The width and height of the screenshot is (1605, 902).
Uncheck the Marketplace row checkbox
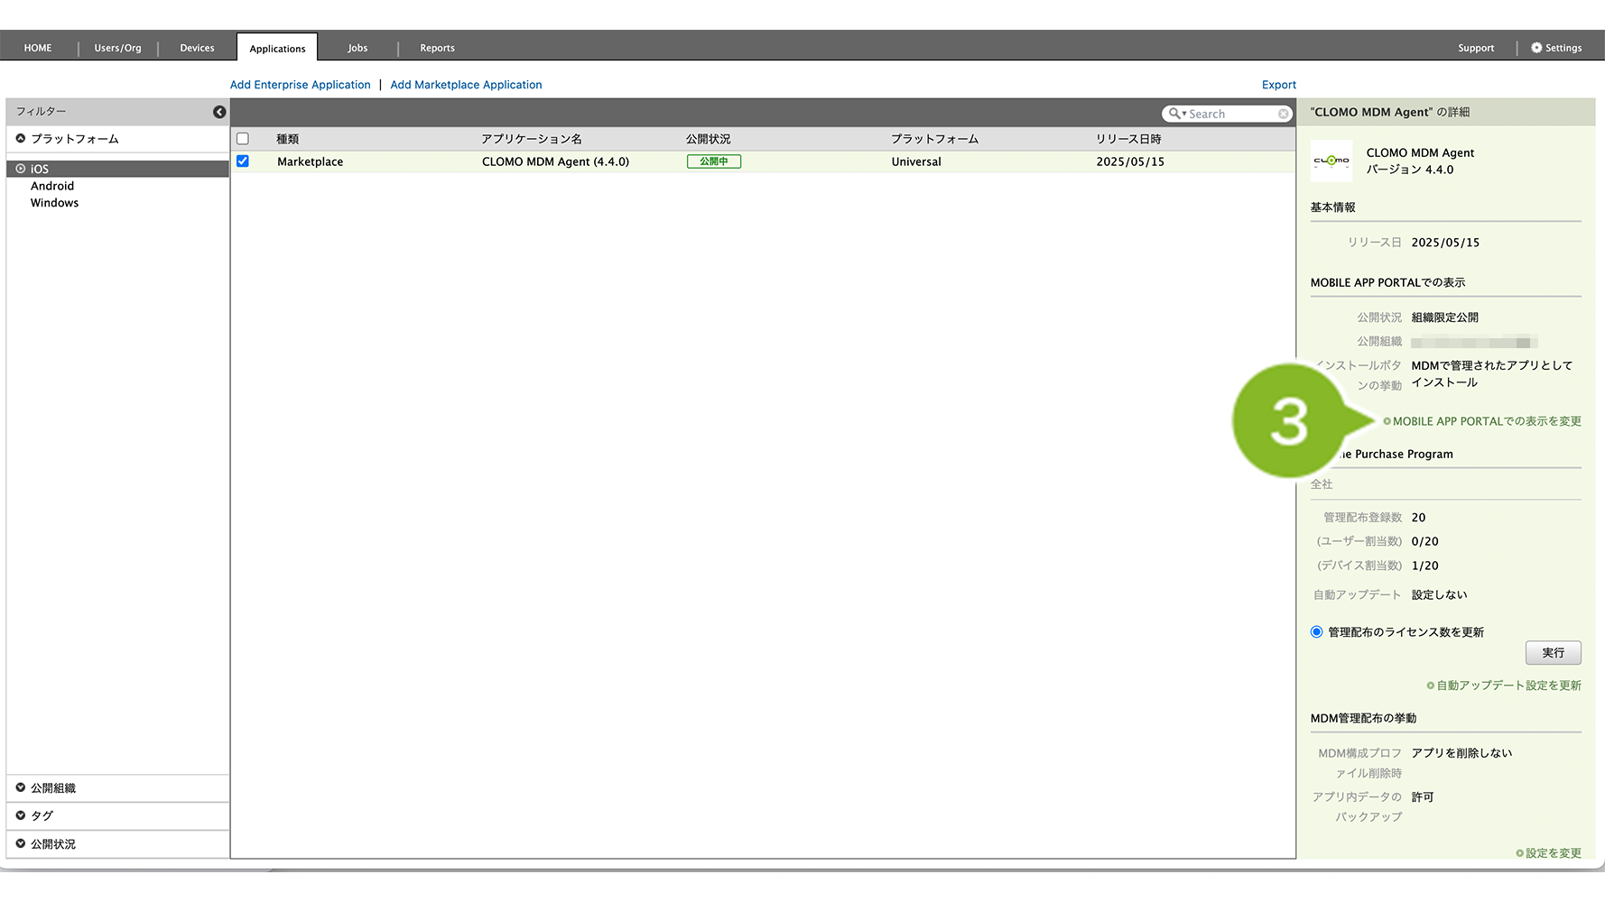coord(243,161)
